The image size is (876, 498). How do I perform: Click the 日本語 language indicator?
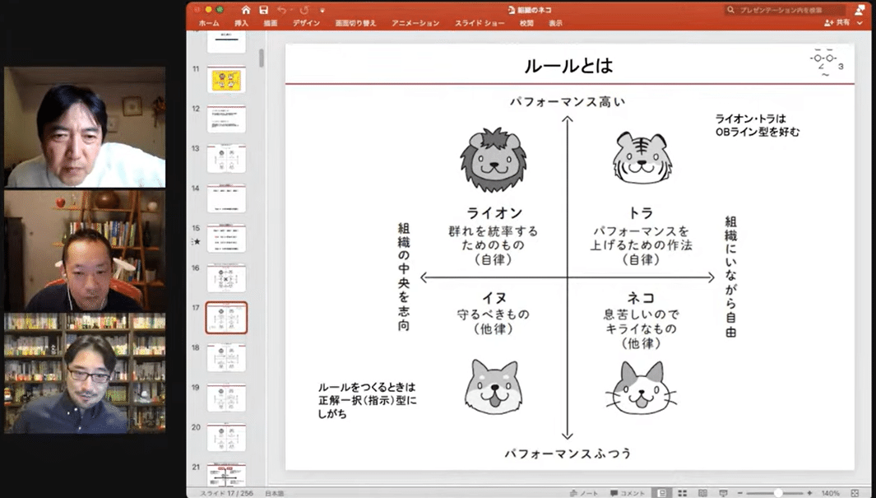[x=274, y=493]
